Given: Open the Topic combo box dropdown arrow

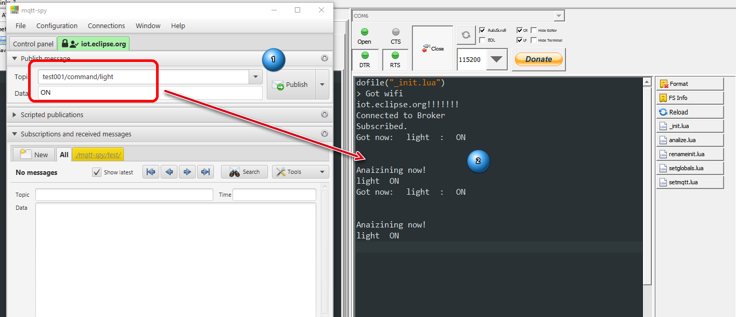Looking at the screenshot, I should (255, 77).
